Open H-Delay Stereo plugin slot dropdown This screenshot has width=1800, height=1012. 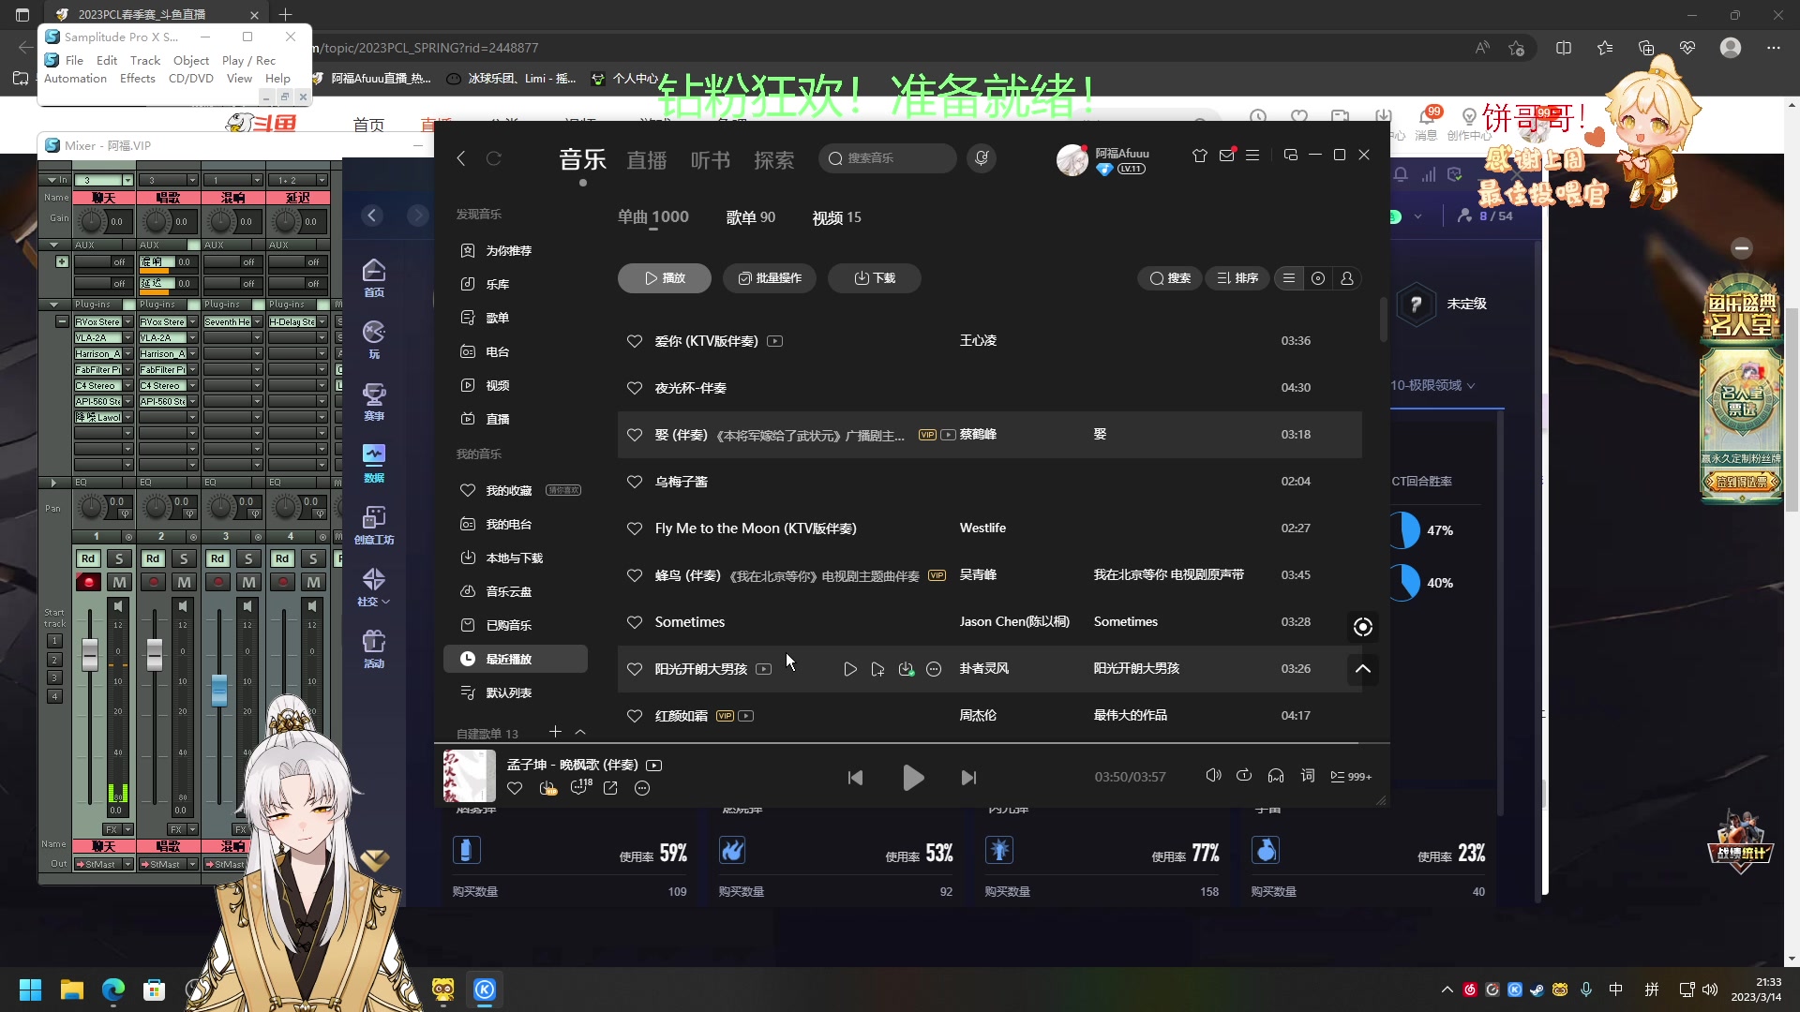pos(322,322)
